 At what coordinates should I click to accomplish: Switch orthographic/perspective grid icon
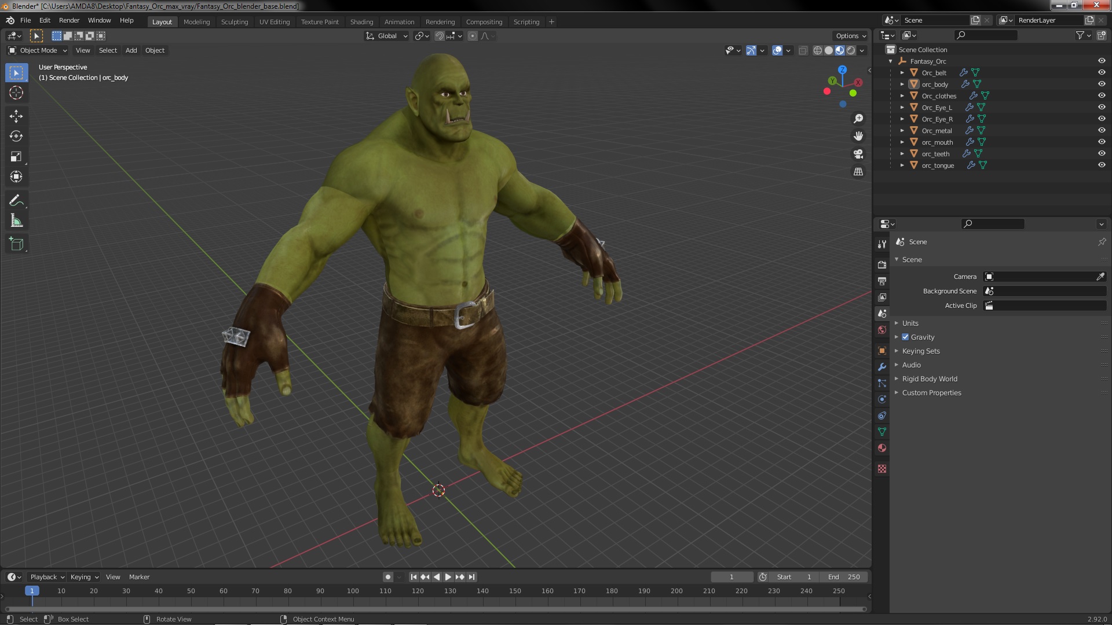point(858,172)
